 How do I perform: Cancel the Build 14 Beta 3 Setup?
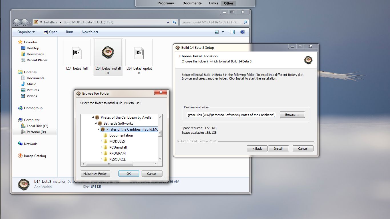(303, 149)
